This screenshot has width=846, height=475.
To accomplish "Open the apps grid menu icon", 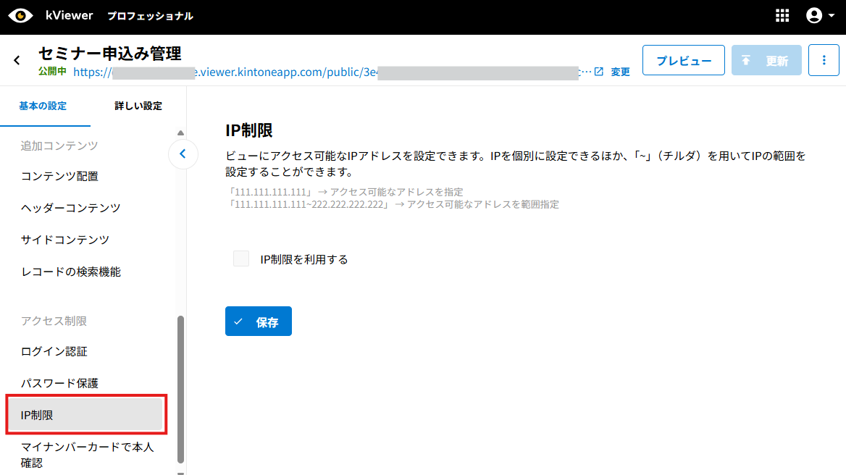I will 782,16.
